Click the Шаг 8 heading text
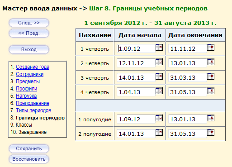Viewport: 232px width, 167px height. click(x=148, y=9)
